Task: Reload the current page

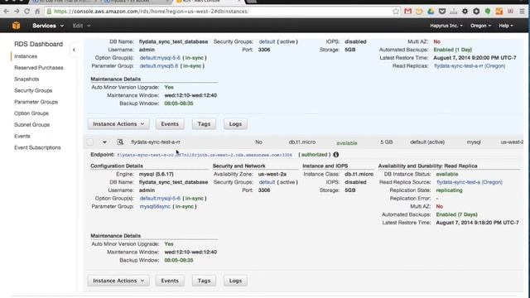Action: pos(26,12)
